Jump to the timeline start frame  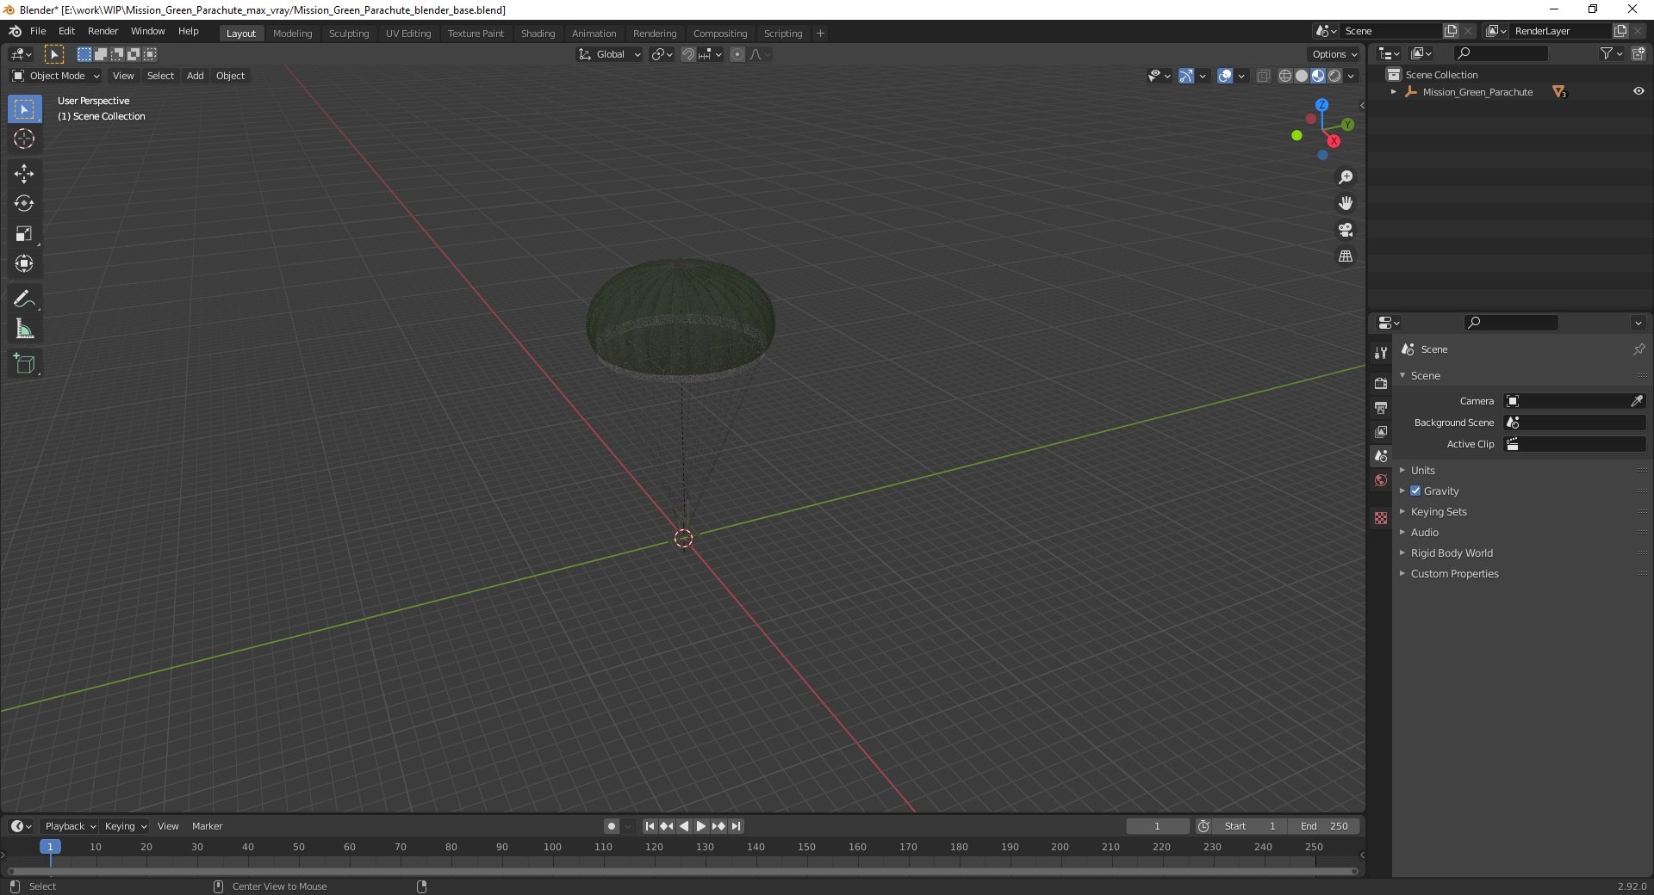tap(650, 826)
